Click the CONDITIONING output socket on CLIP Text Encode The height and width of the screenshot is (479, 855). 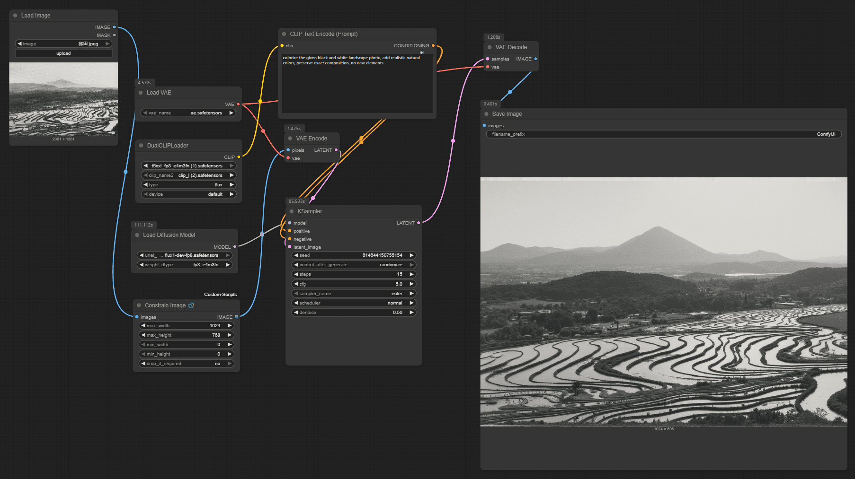click(433, 46)
